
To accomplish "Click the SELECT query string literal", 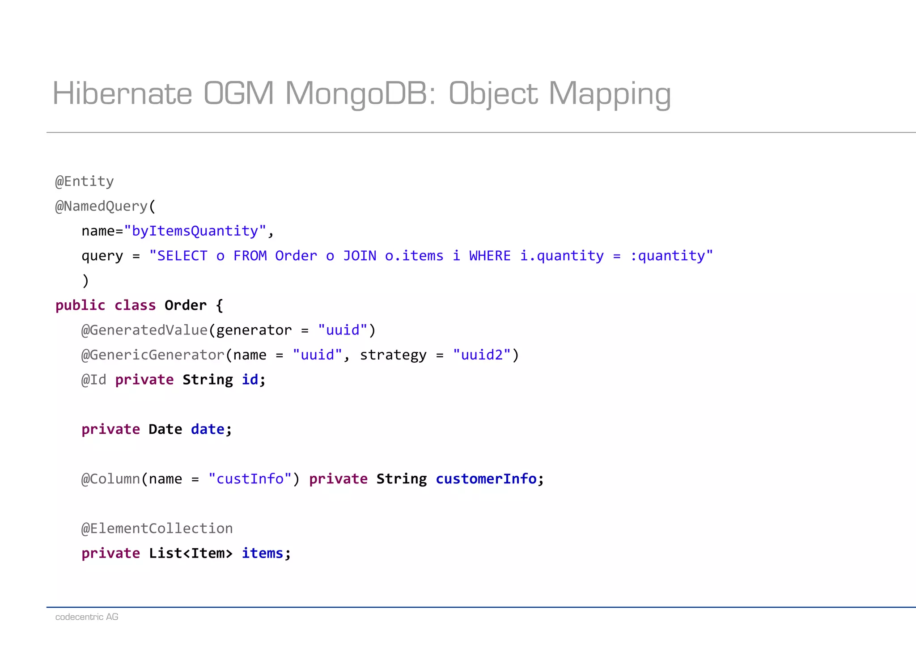I will pos(431,256).
